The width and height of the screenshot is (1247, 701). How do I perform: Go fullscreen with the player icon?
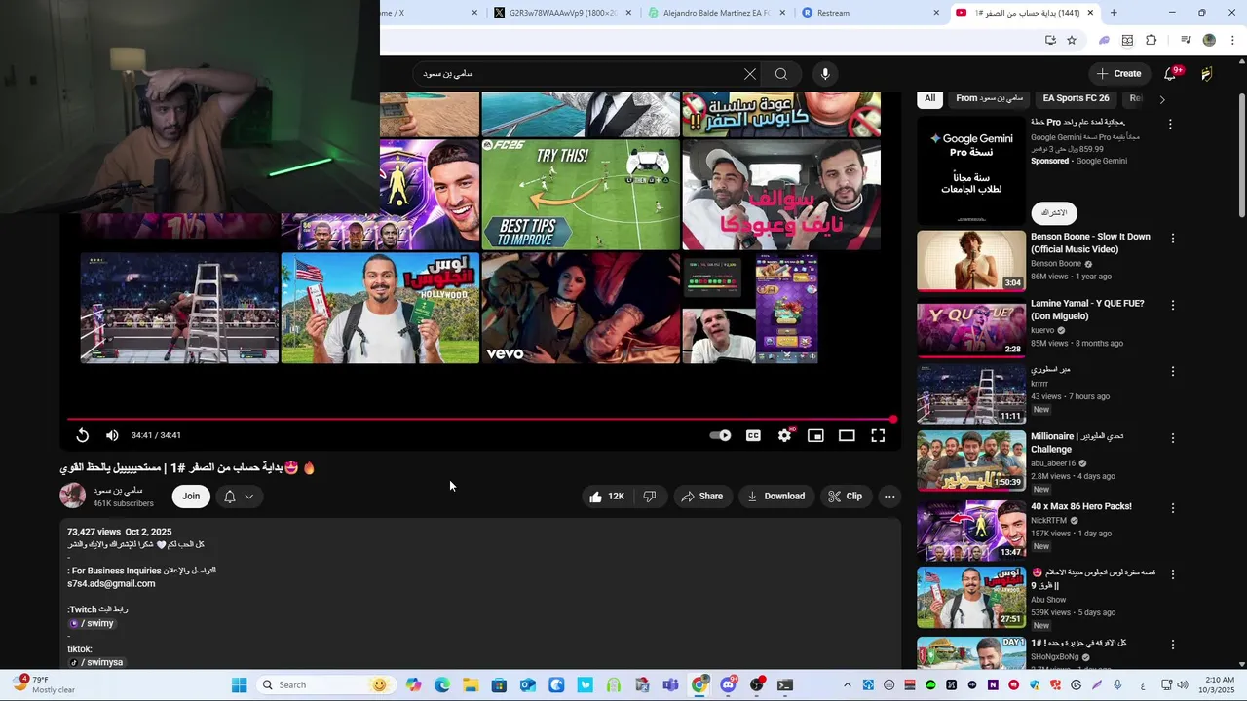878,435
